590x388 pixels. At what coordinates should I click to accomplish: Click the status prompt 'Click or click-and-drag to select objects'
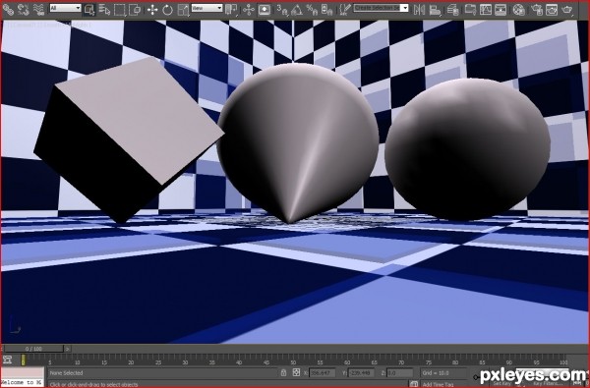(x=93, y=384)
